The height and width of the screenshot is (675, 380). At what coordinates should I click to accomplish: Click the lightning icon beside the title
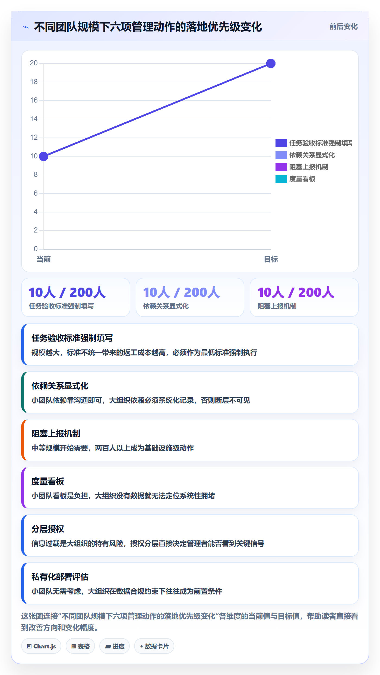[26, 27]
